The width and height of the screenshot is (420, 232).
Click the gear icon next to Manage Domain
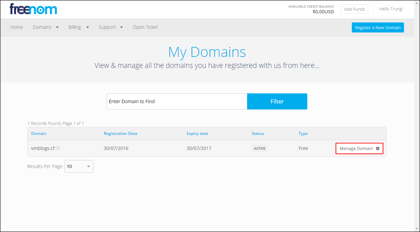(x=378, y=148)
